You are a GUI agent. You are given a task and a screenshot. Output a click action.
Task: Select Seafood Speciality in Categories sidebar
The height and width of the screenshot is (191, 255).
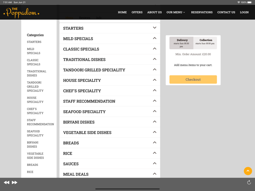(35, 133)
